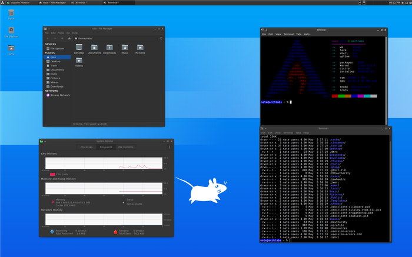Image resolution: width=412 pixels, height=257 pixels.
Task: Click the Memory color pie swatch
Action: point(53,202)
